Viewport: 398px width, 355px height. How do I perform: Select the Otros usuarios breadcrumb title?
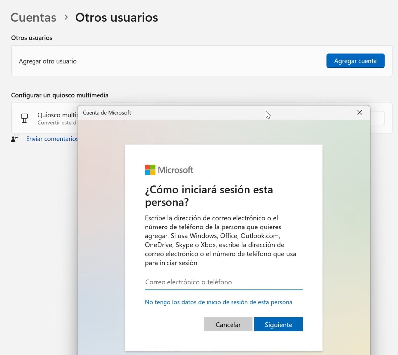click(116, 17)
